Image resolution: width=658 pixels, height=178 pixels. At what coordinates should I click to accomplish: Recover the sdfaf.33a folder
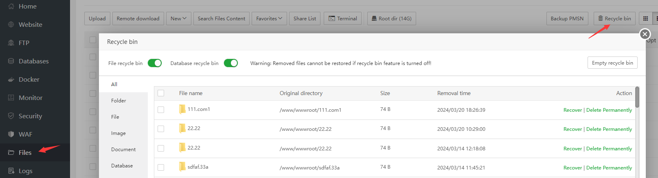[572, 168]
